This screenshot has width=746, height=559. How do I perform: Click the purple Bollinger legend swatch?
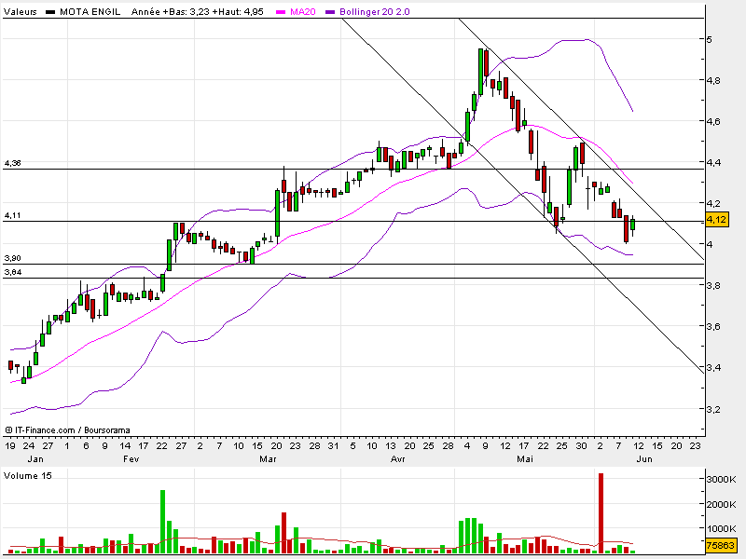click(x=330, y=12)
